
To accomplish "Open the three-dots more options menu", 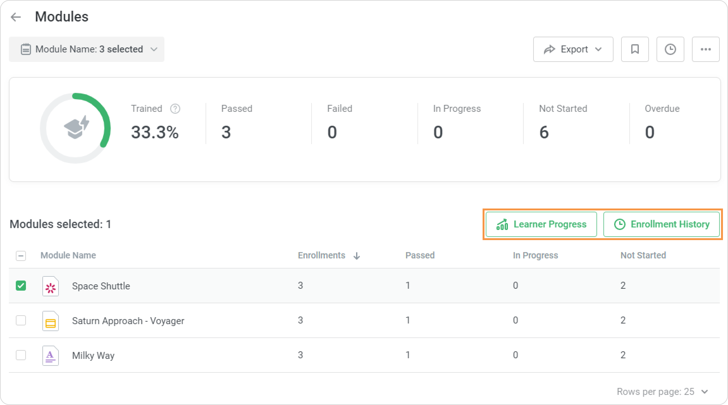I will pos(706,49).
